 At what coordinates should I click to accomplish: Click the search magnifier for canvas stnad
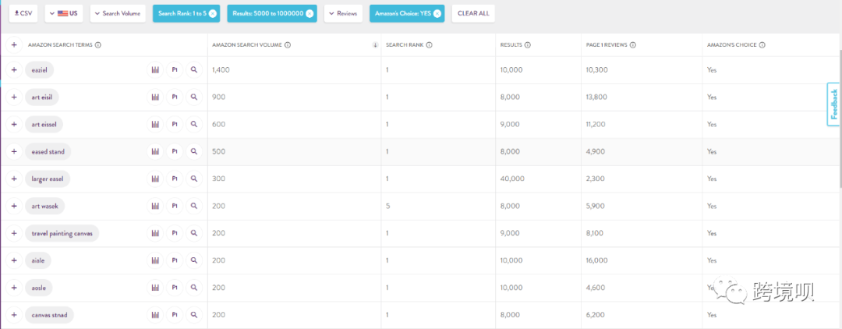pos(194,315)
